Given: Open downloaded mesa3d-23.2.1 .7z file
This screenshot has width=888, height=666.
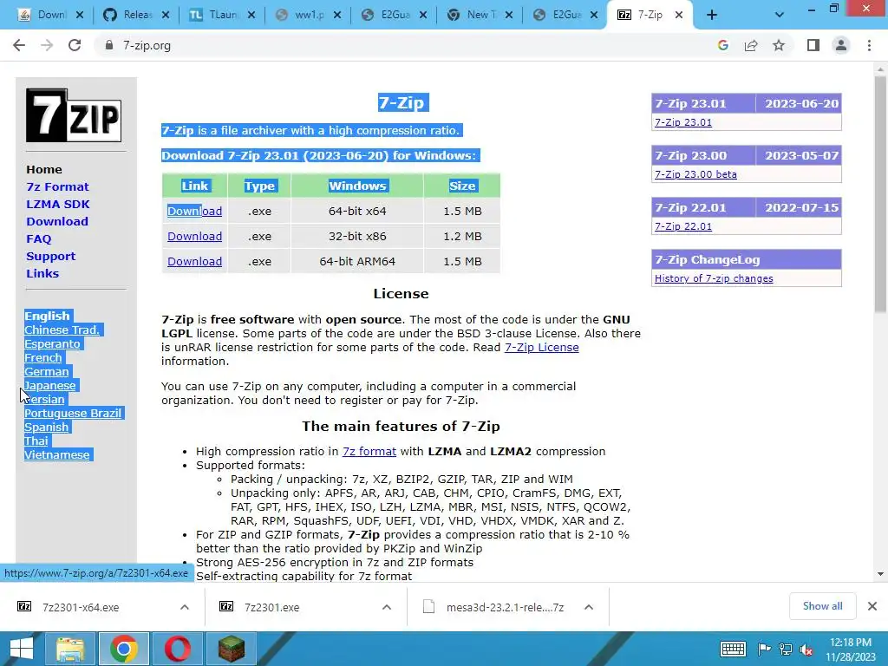Looking at the screenshot, I should point(505,607).
